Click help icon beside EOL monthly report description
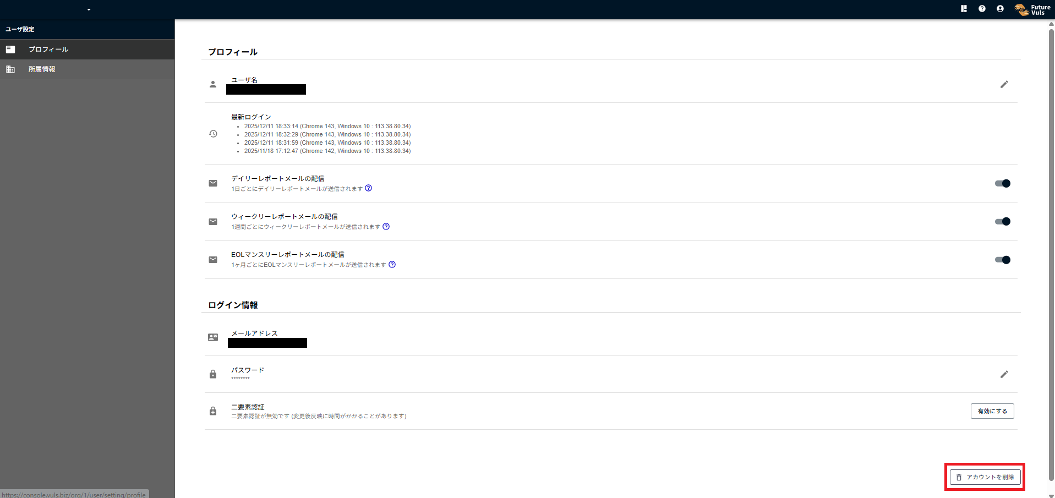This screenshot has height=498, width=1055. click(392, 265)
